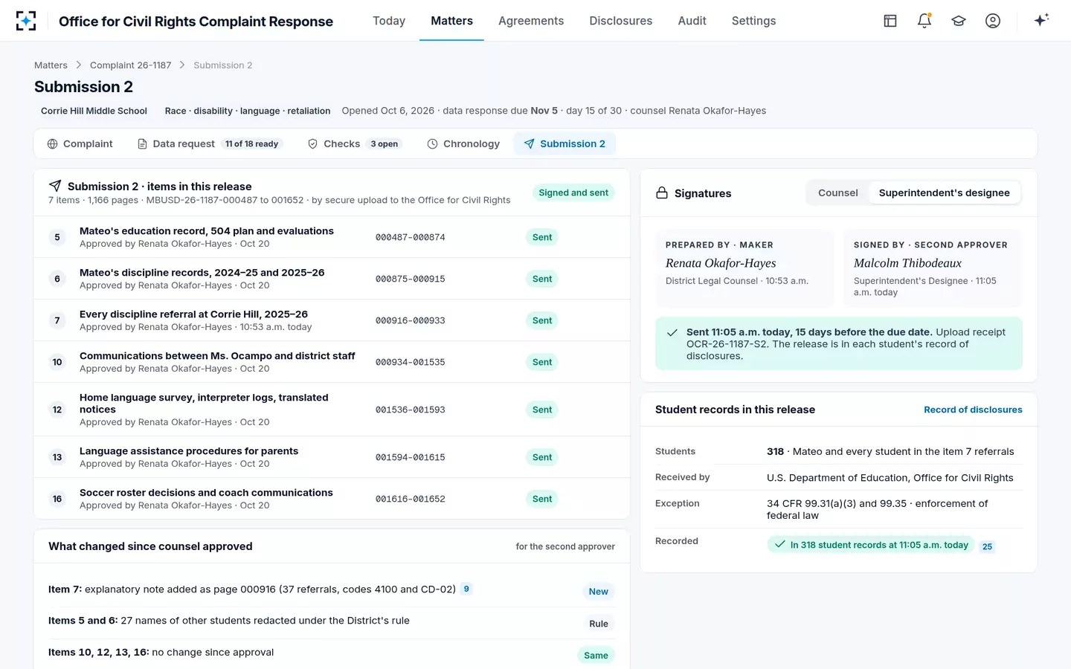Open item 12 Home language survey row
1071x669 pixels.
[x=332, y=410]
